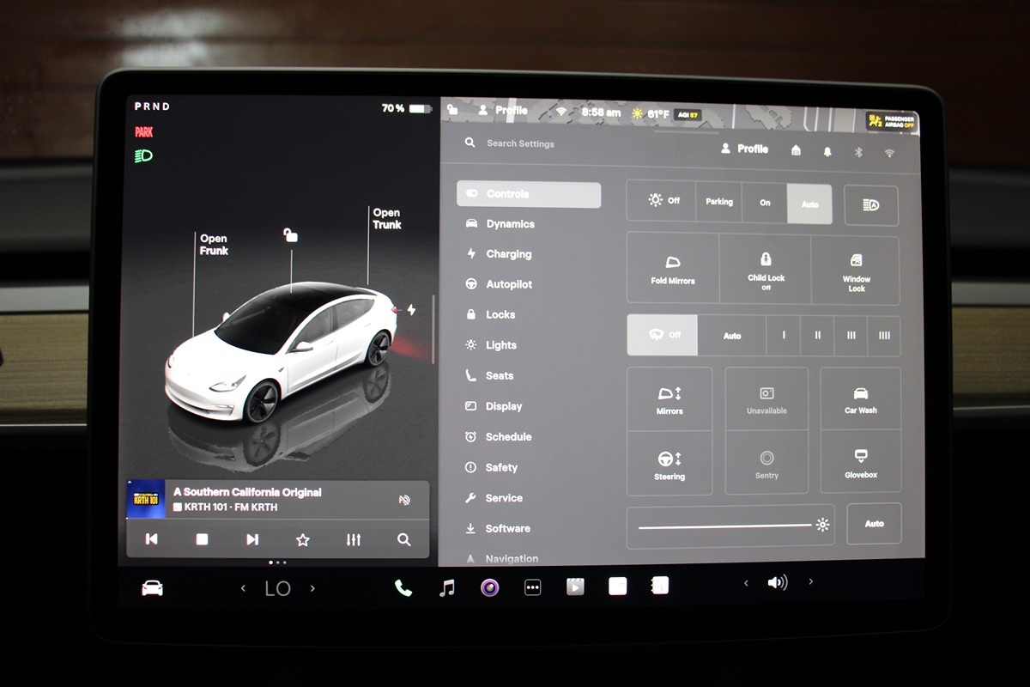The height and width of the screenshot is (687, 1030).
Task: Open the Phone app in dock
Action: (x=403, y=587)
